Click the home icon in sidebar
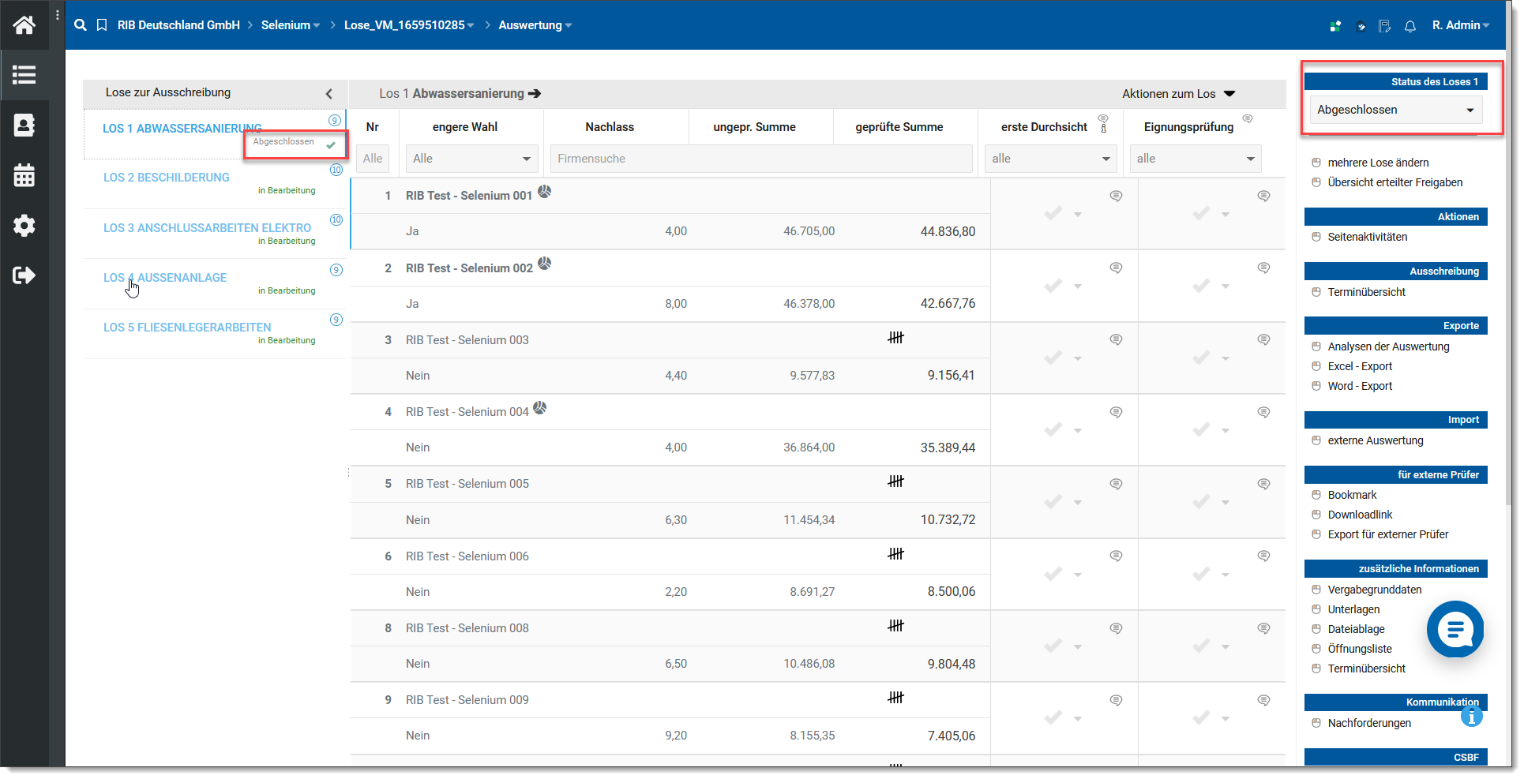The image size is (1524, 779). click(24, 25)
